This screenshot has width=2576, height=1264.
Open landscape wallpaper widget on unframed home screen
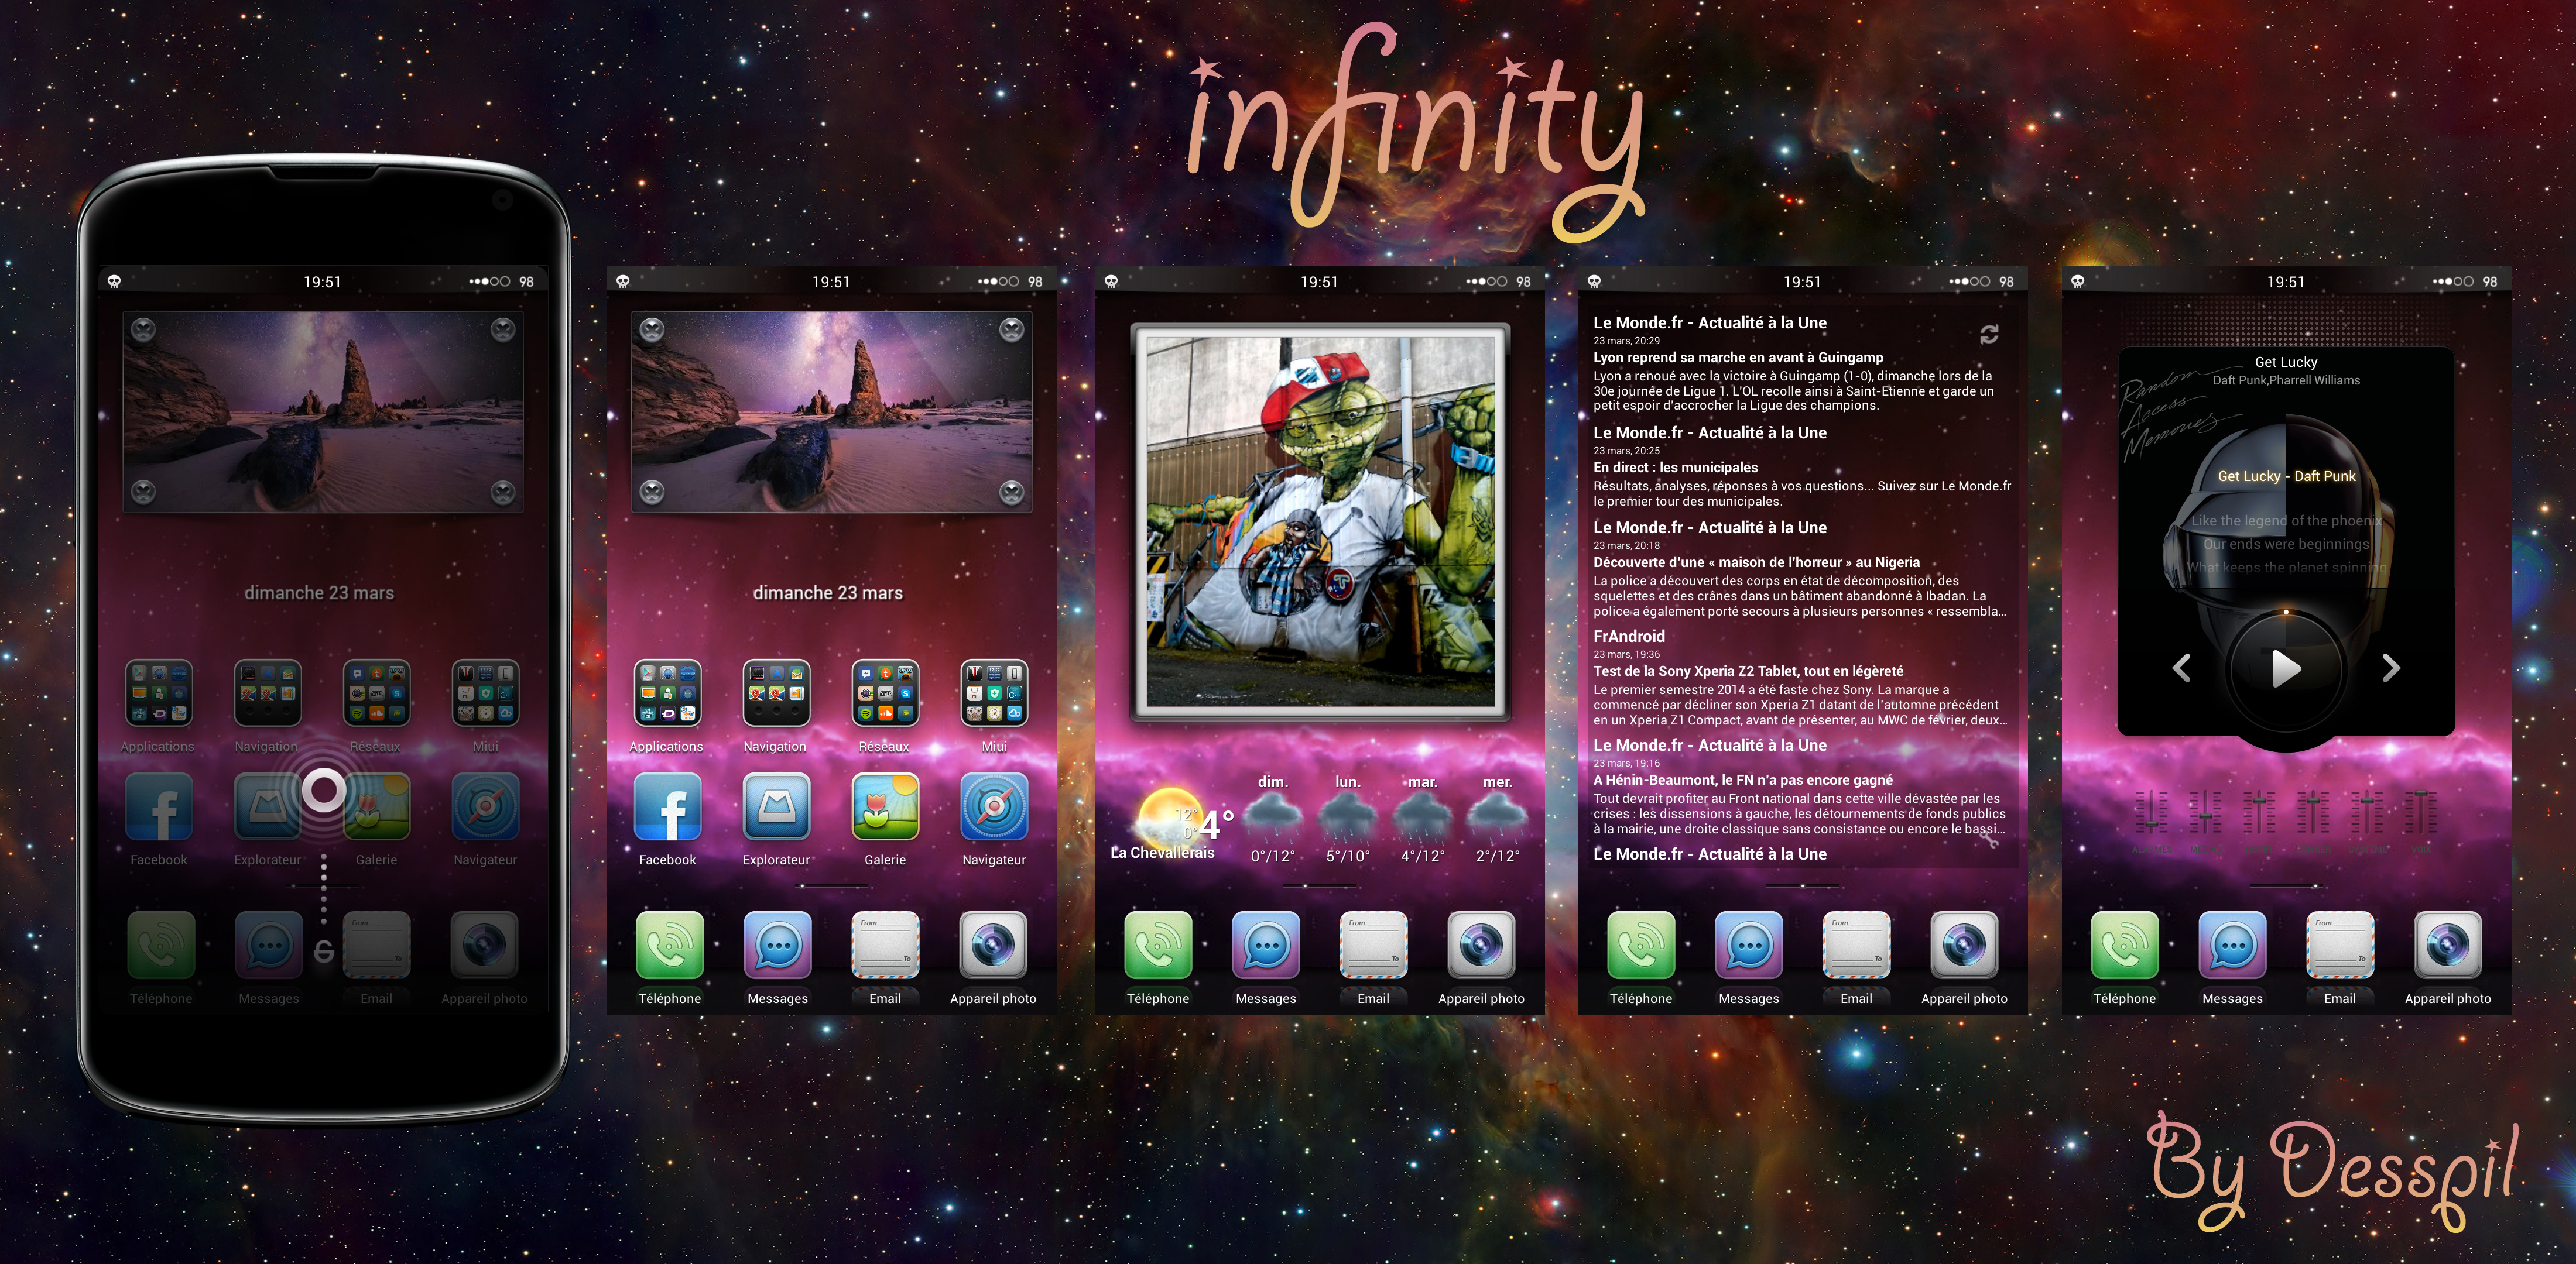coord(831,411)
